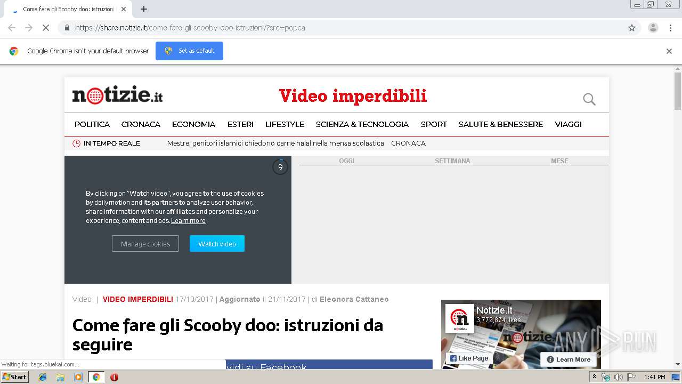Click the Watch video button

[217, 244]
